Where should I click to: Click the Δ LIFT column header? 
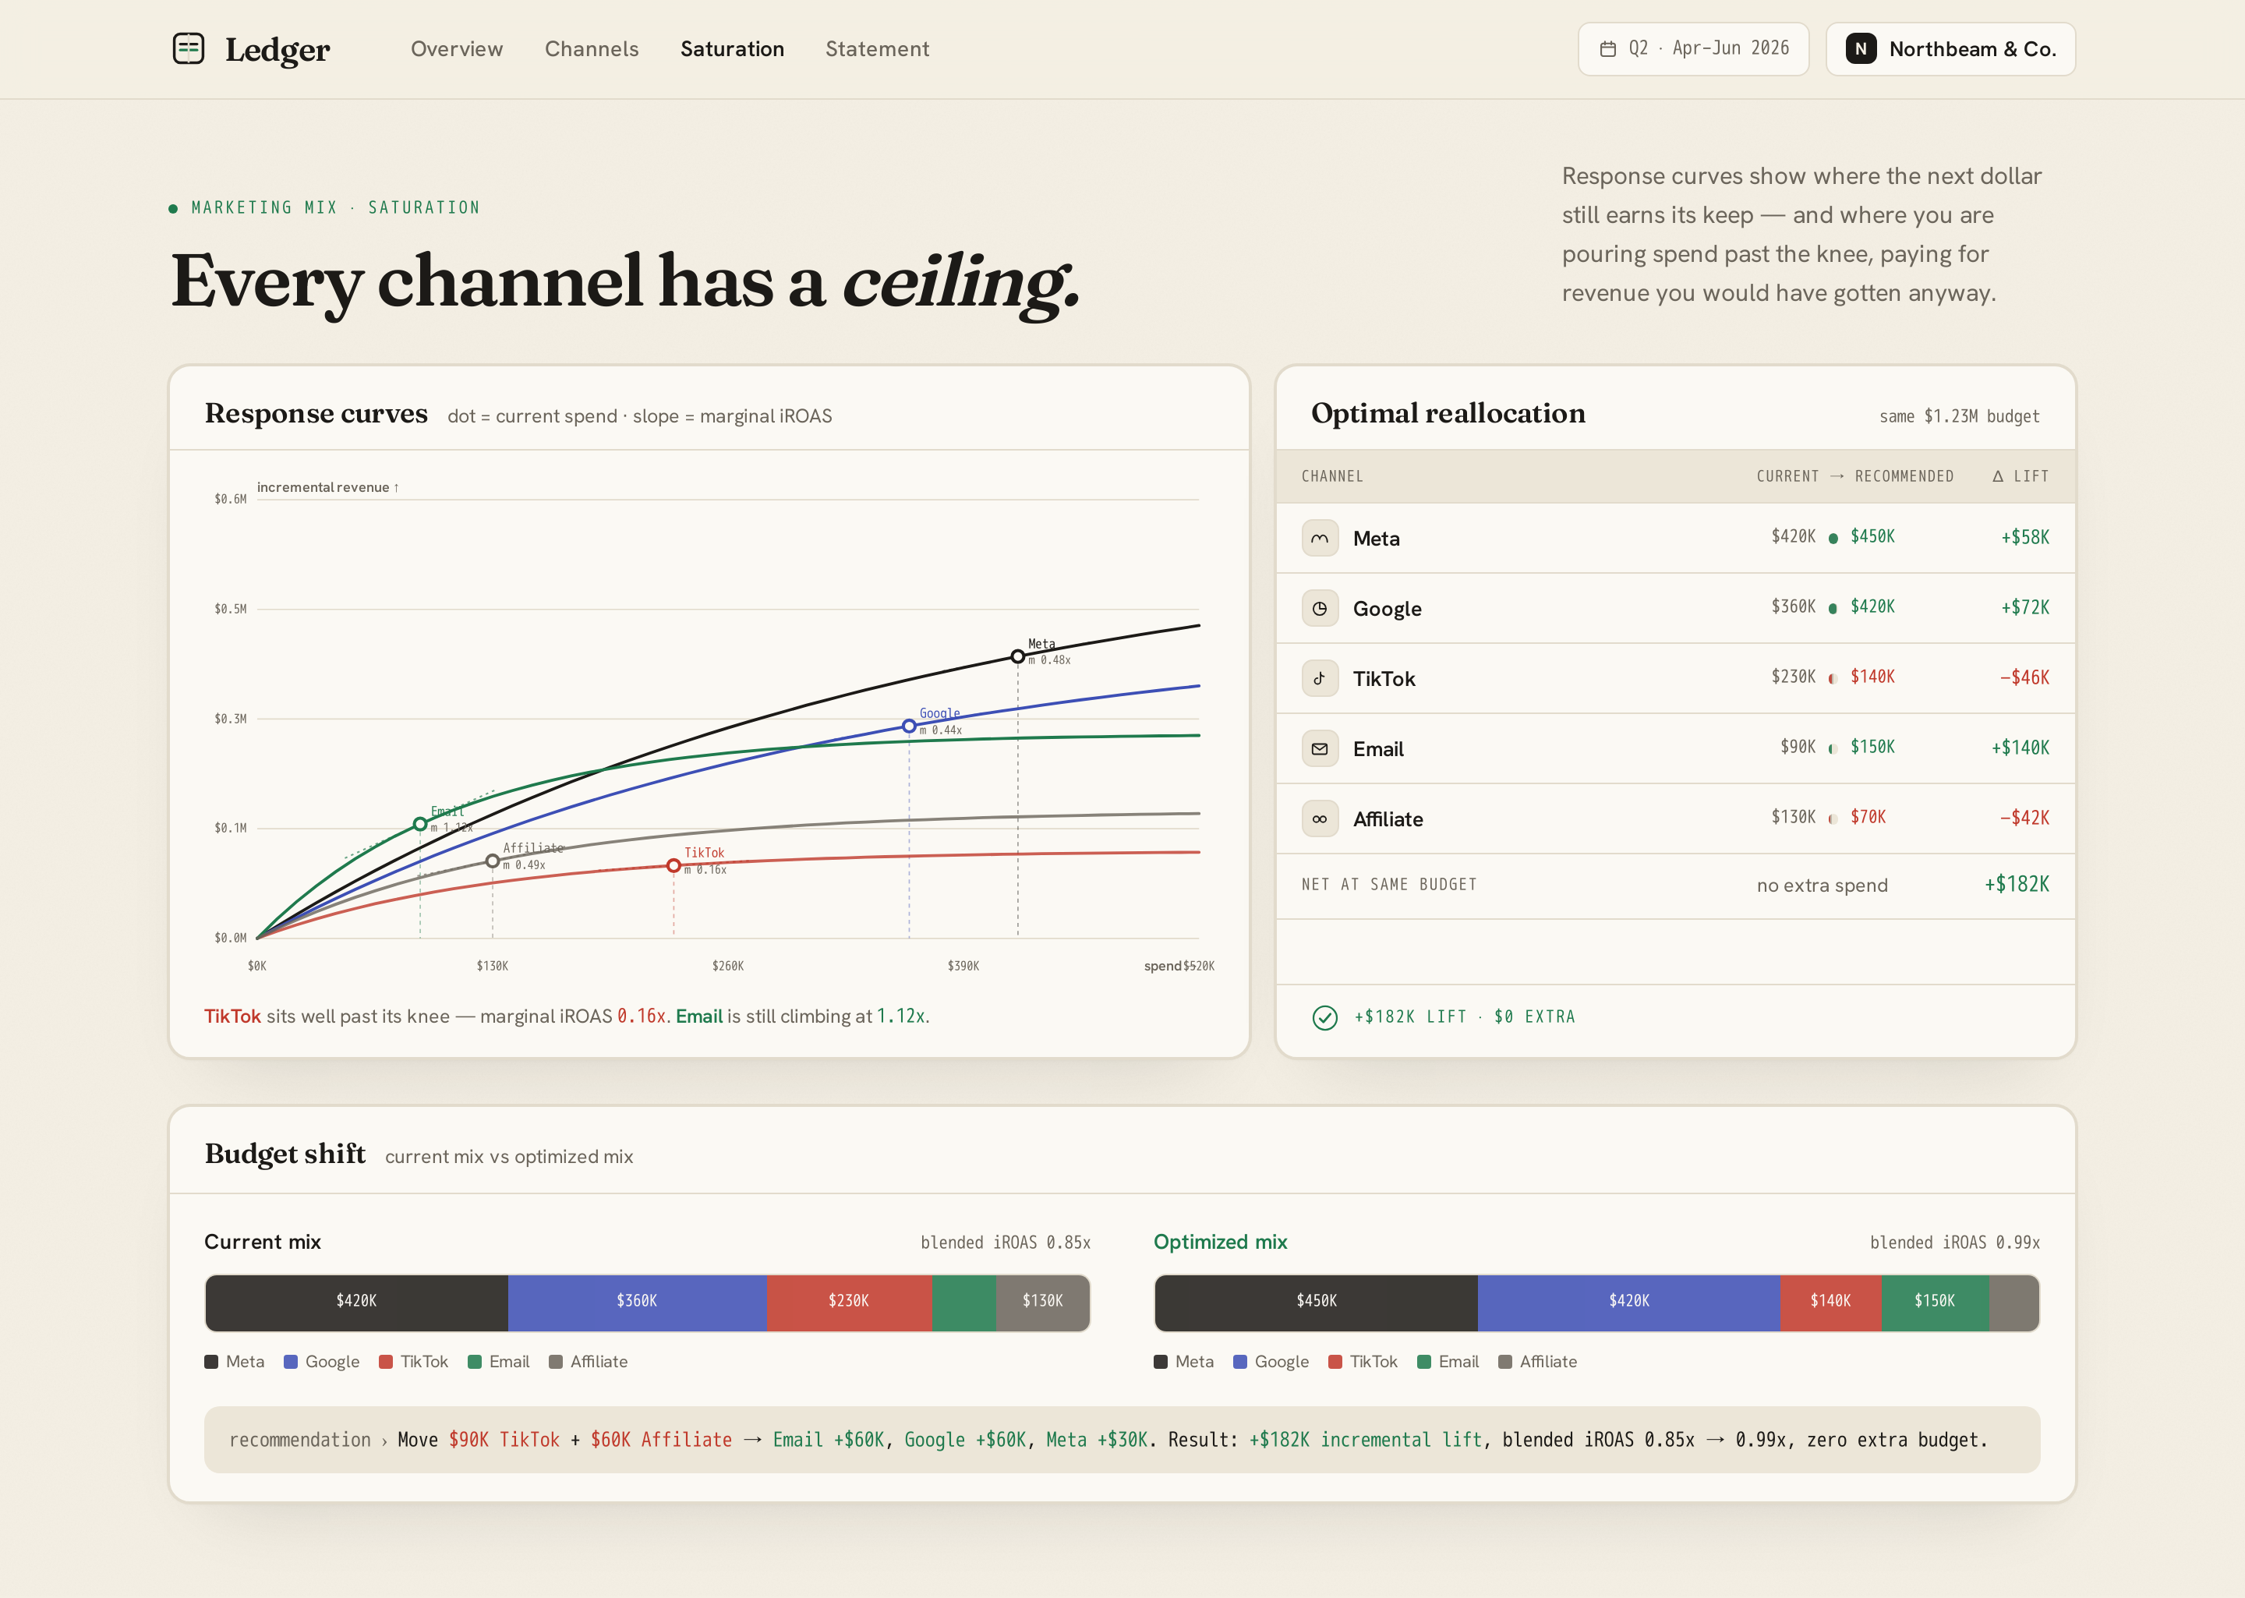(x=2020, y=476)
